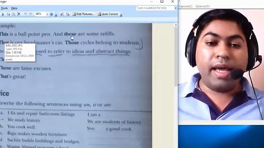Viewport: 264px width, 148px height.
Task: Click the Cut scissors icon
Action: (x=3, y=14)
